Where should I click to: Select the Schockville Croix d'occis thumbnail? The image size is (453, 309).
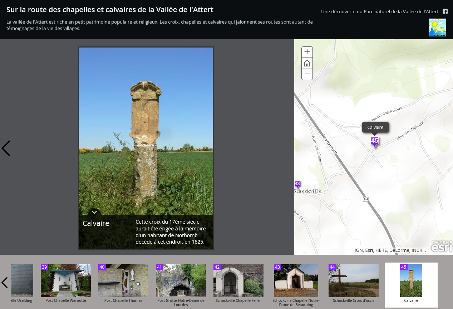[353, 280]
